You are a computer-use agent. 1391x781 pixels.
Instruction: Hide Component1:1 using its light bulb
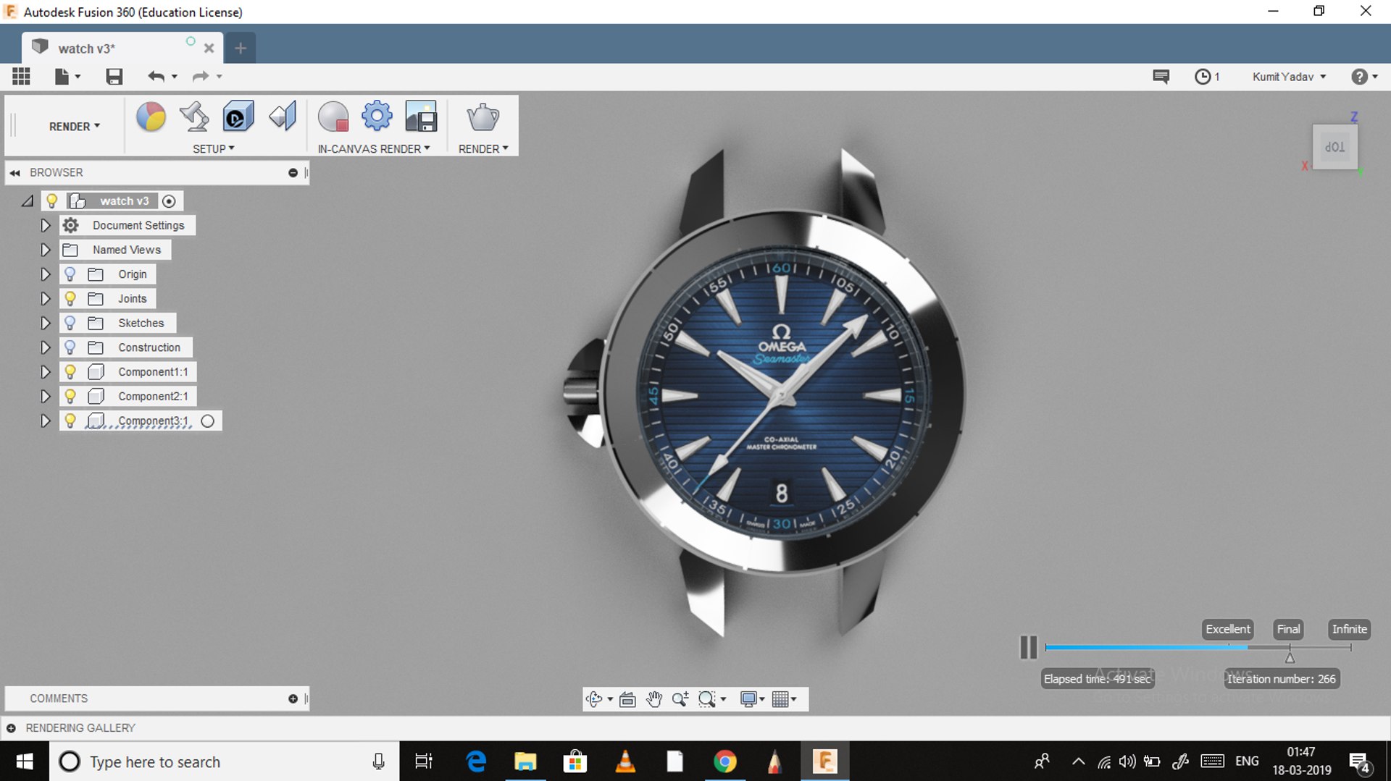click(x=70, y=371)
